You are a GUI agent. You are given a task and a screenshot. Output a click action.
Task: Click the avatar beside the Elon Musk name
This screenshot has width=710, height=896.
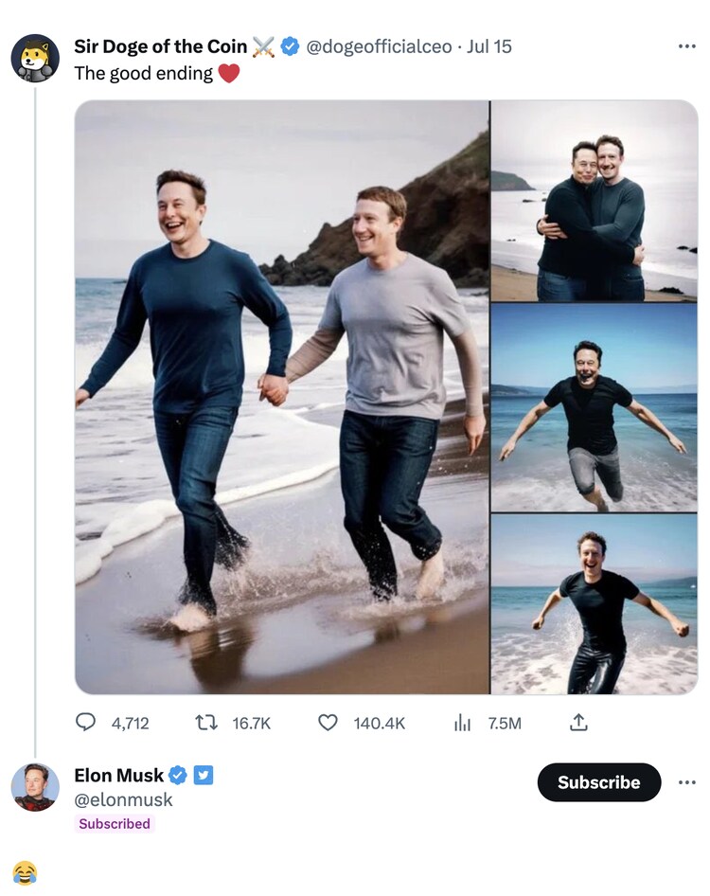pyautogui.click(x=35, y=787)
